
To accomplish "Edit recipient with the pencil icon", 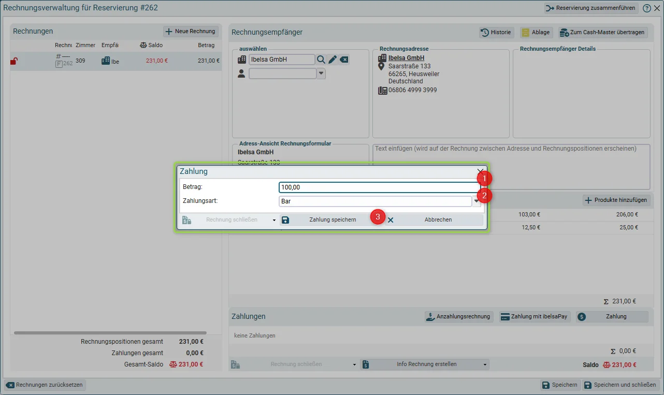I will coord(333,60).
